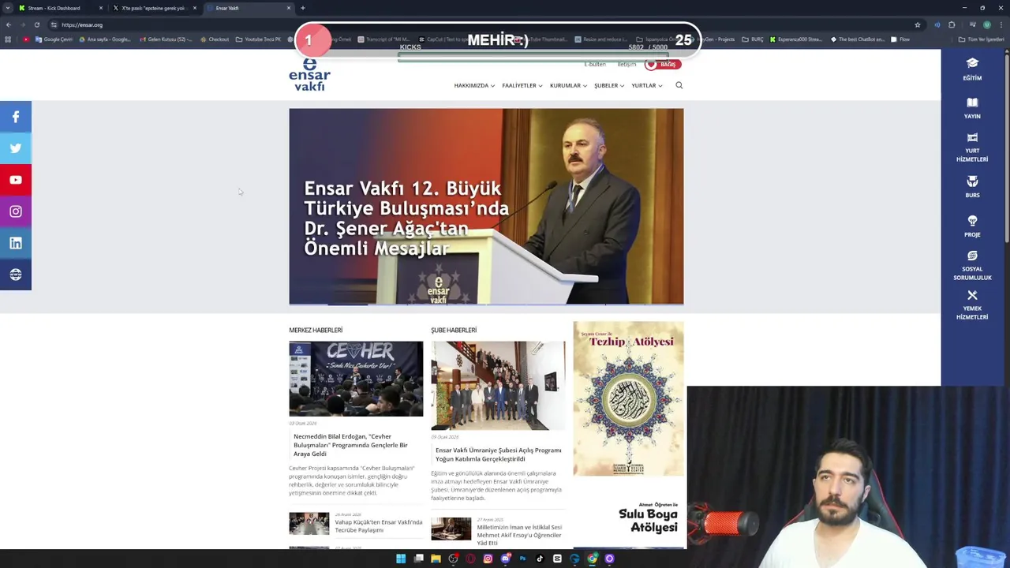Expand the Hakkımızda menu
The width and height of the screenshot is (1010, 568).
click(x=473, y=85)
